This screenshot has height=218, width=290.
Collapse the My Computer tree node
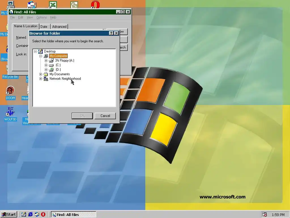point(40,56)
